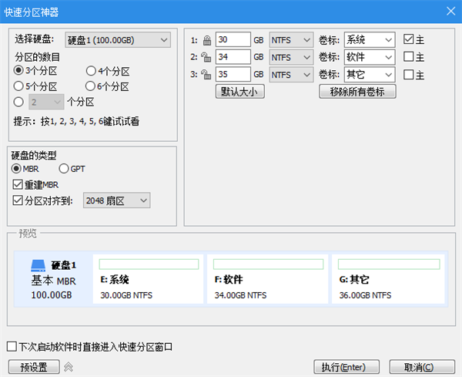Click the partition 3 size field showing 35

tap(233, 75)
